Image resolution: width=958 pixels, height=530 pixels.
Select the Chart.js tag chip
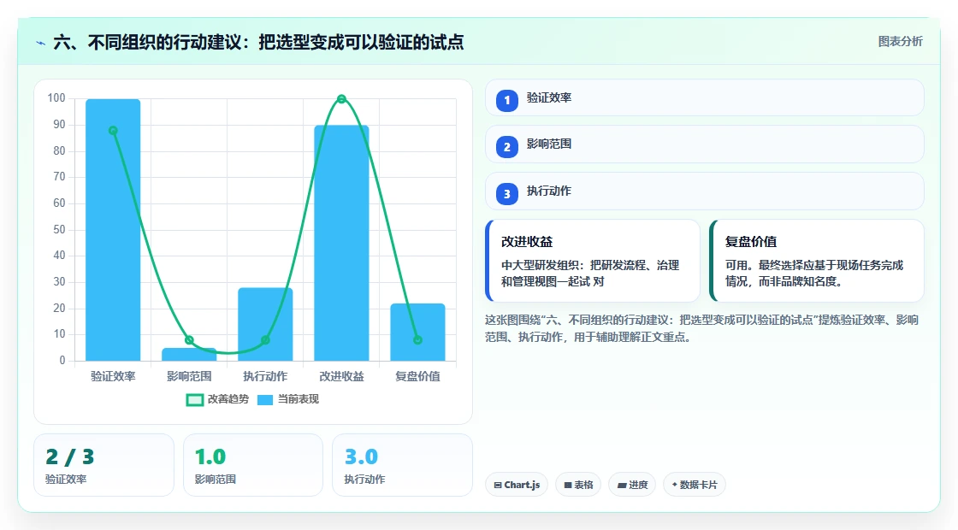point(517,485)
